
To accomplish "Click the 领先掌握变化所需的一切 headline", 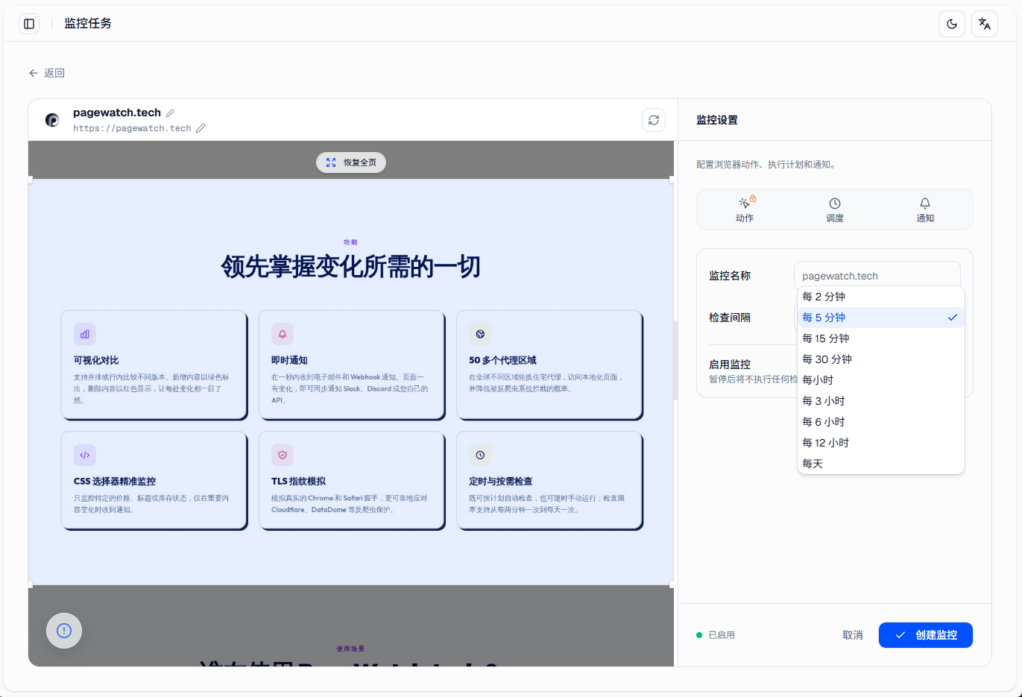I will pos(351,266).
